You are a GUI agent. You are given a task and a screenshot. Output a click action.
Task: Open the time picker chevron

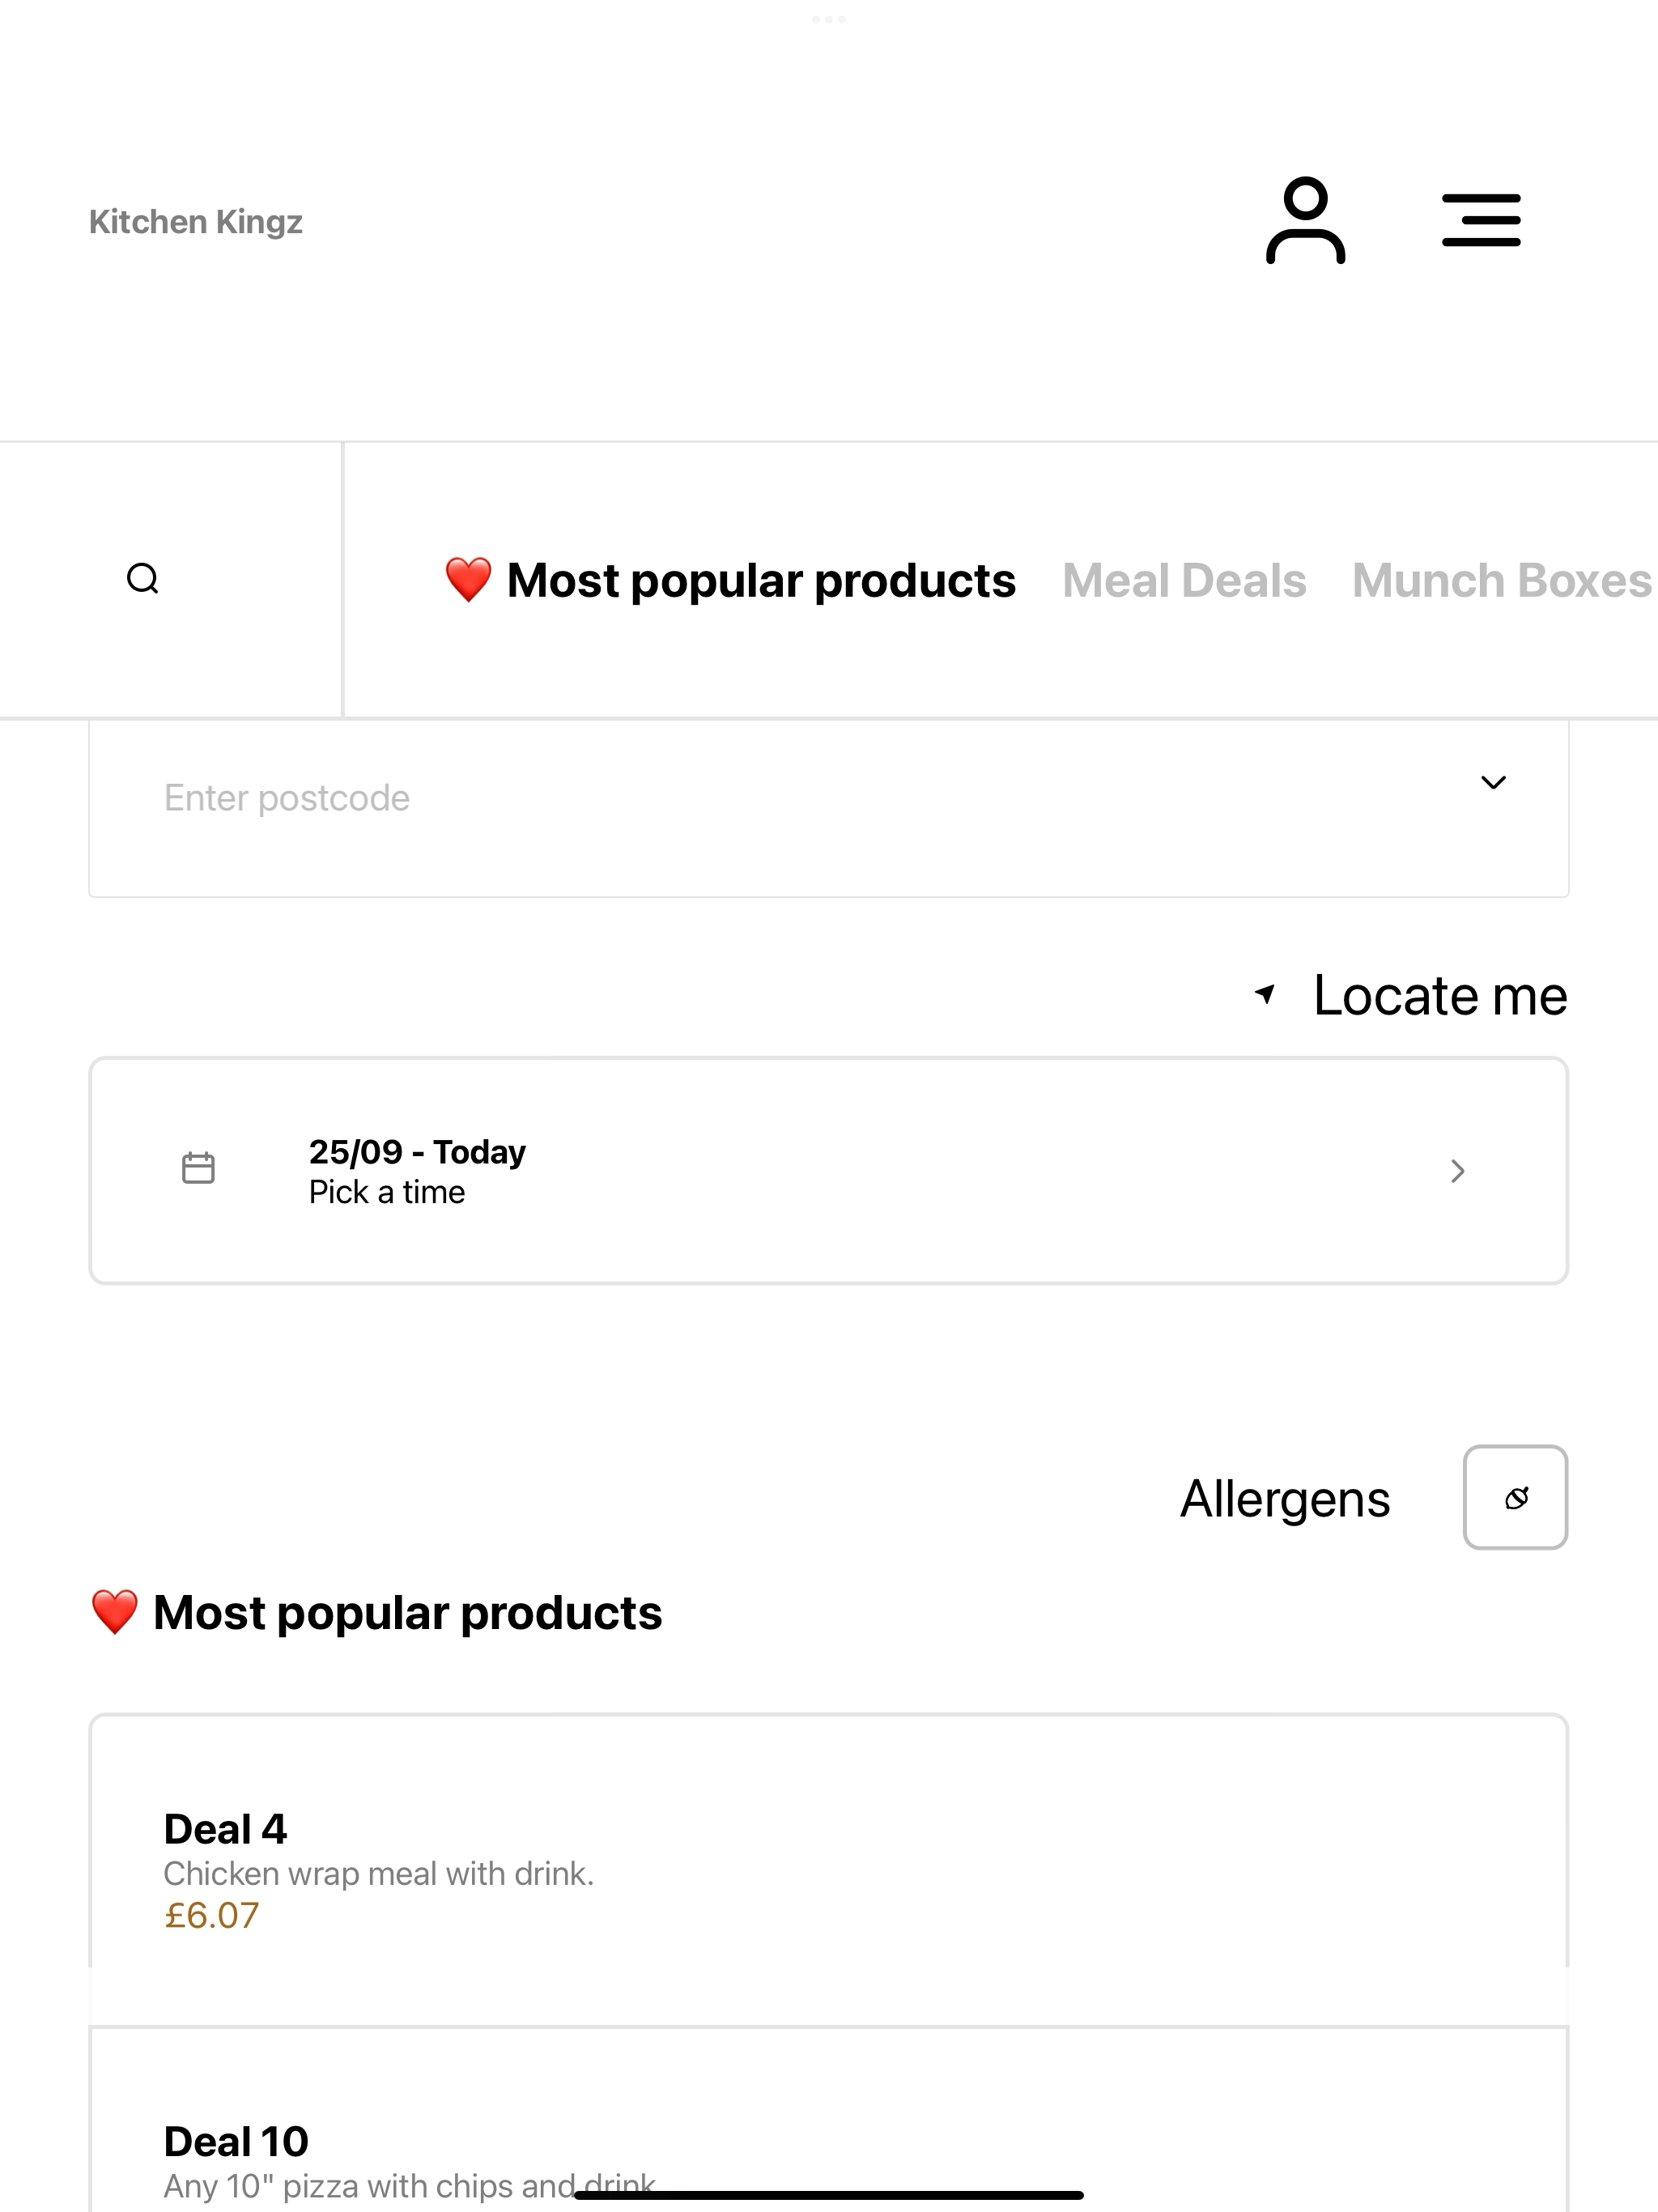tap(1458, 1171)
